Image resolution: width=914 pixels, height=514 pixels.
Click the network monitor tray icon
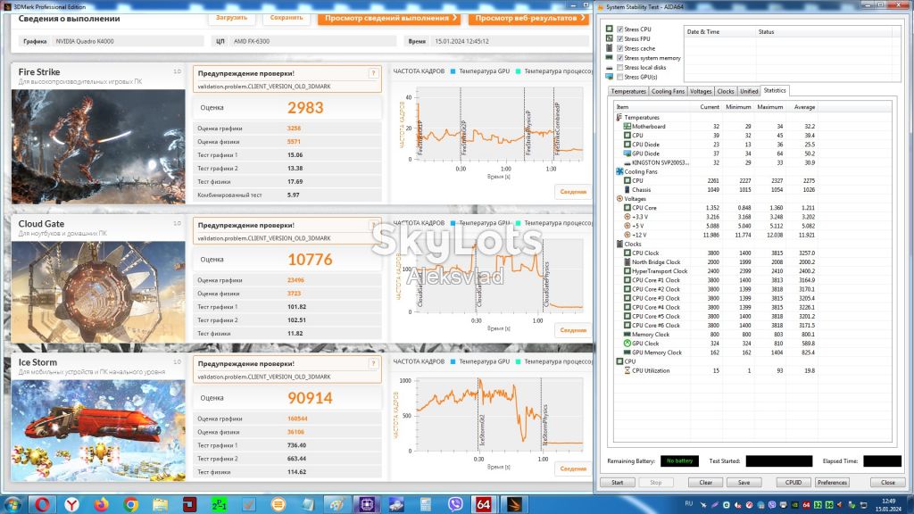(x=864, y=505)
